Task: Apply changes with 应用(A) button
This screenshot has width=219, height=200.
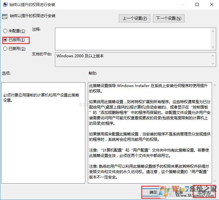Action: click(x=204, y=192)
